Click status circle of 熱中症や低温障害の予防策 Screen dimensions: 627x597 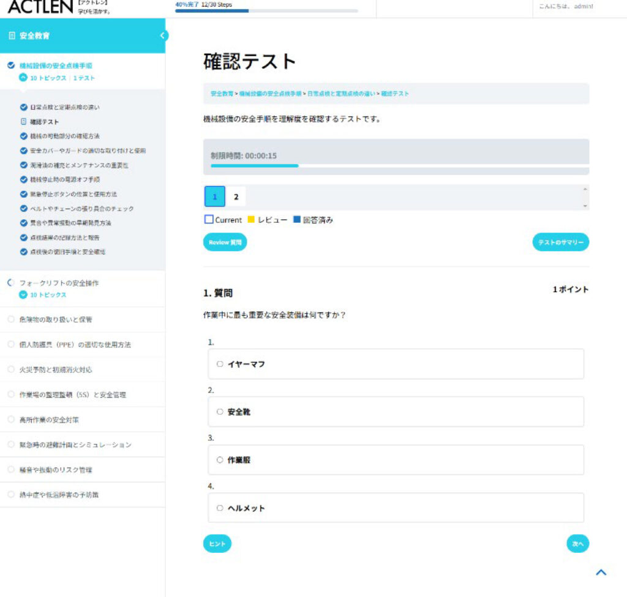11,494
